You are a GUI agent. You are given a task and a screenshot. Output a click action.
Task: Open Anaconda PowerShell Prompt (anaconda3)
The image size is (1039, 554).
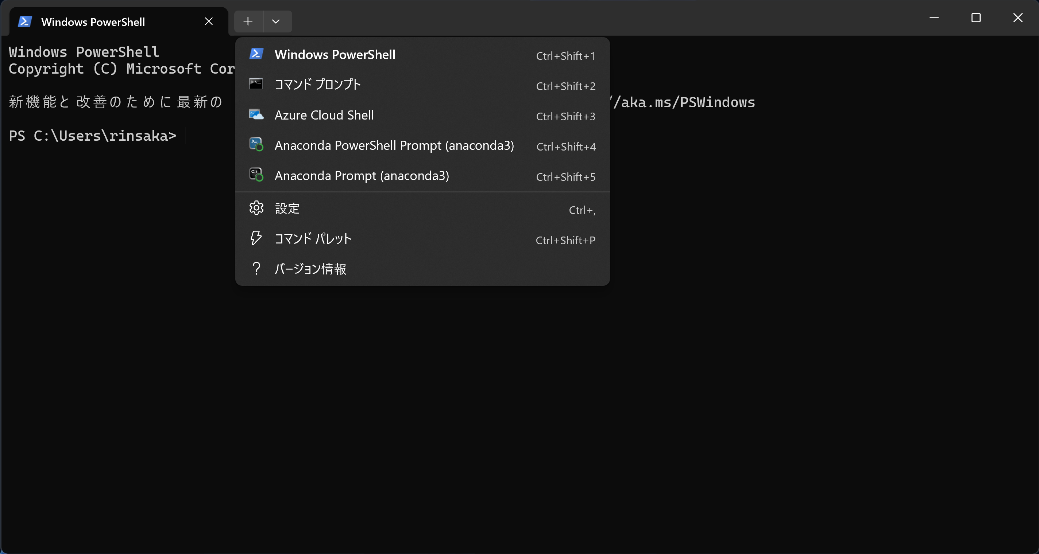point(422,145)
